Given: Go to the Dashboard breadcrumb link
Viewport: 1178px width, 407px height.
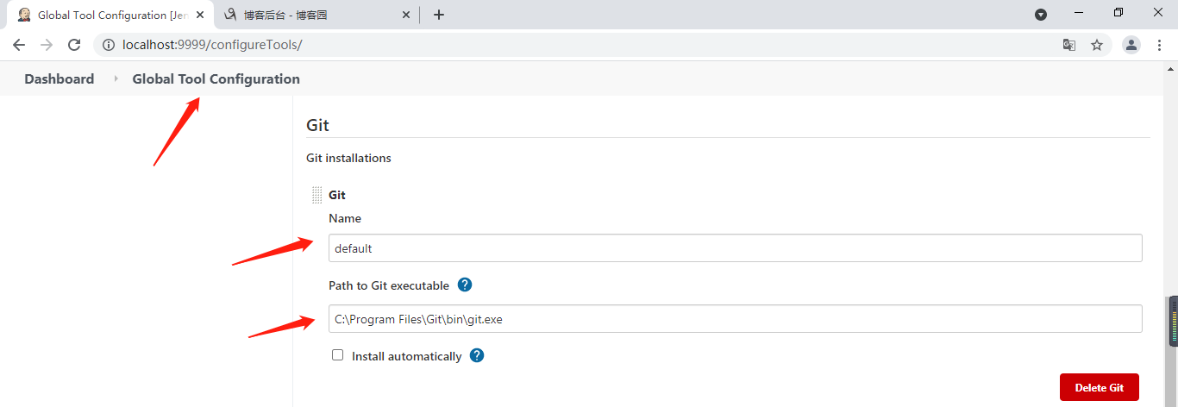Looking at the screenshot, I should click(59, 78).
